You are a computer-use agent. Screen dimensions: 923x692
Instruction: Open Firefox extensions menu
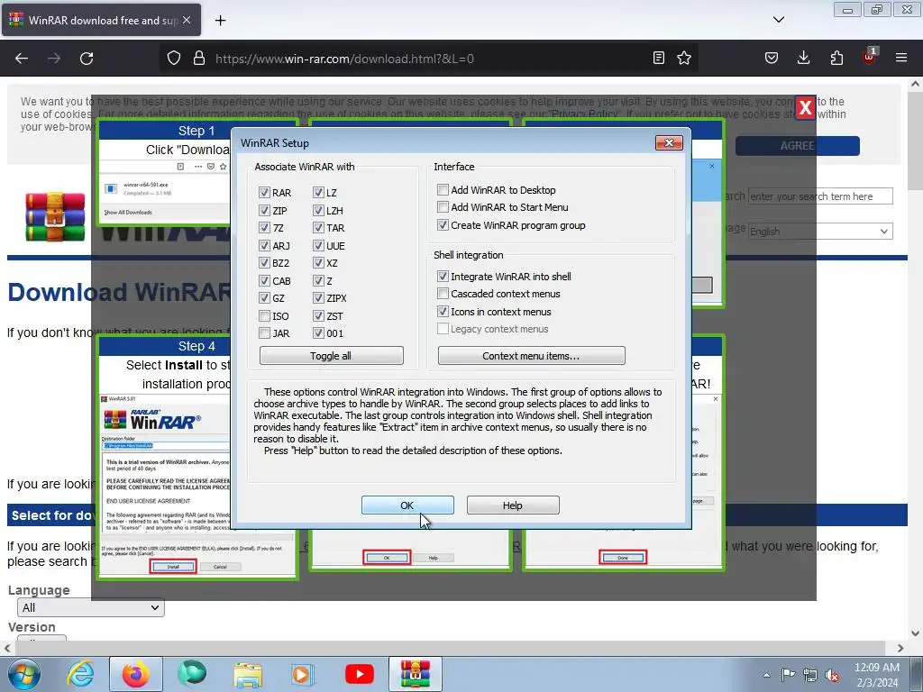click(x=836, y=58)
